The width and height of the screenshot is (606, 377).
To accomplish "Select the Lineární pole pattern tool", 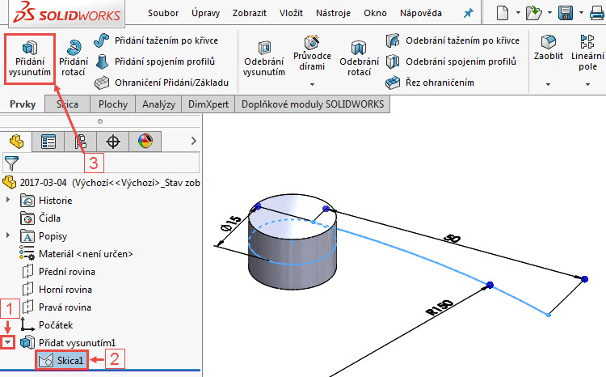I will (x=587, y=53).
